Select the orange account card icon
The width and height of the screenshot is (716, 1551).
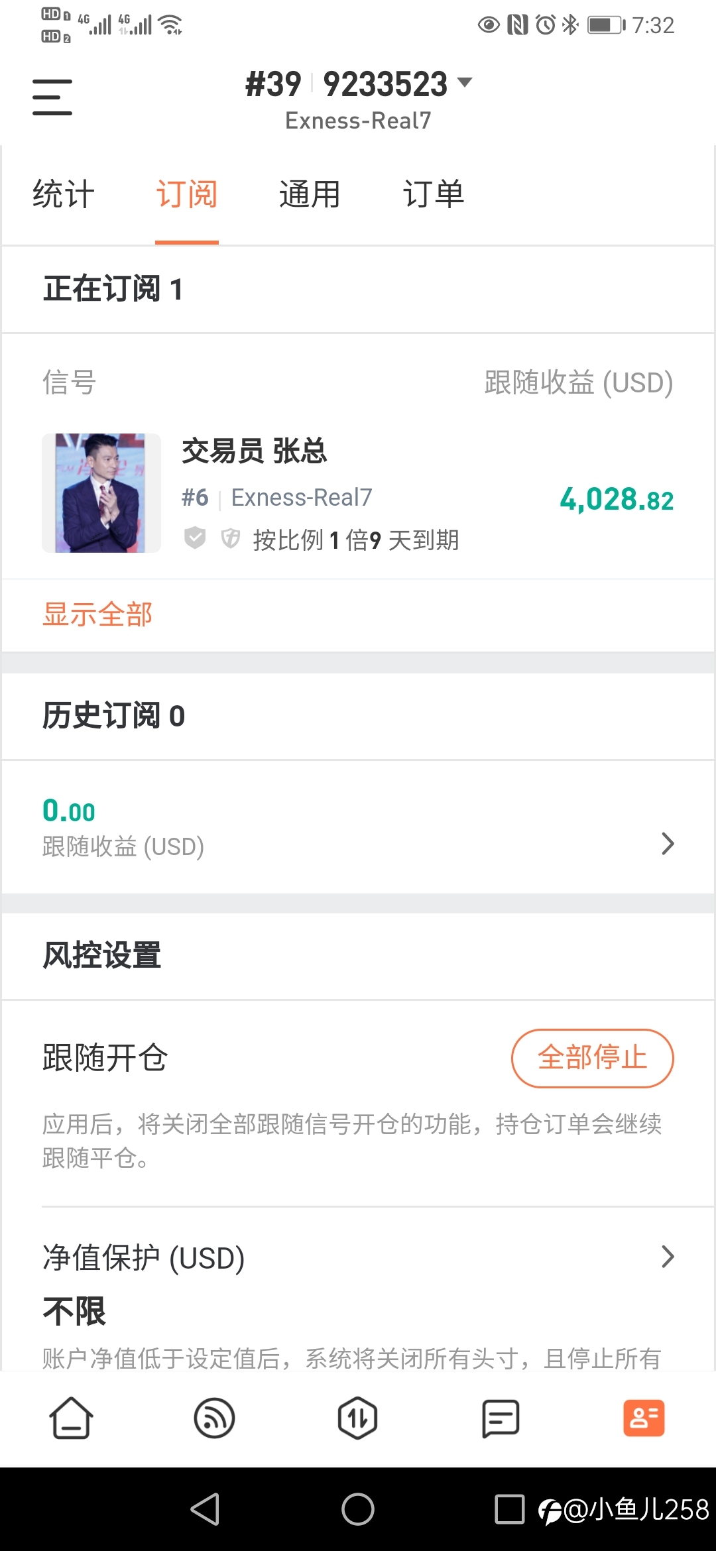tap(644, 1418)
